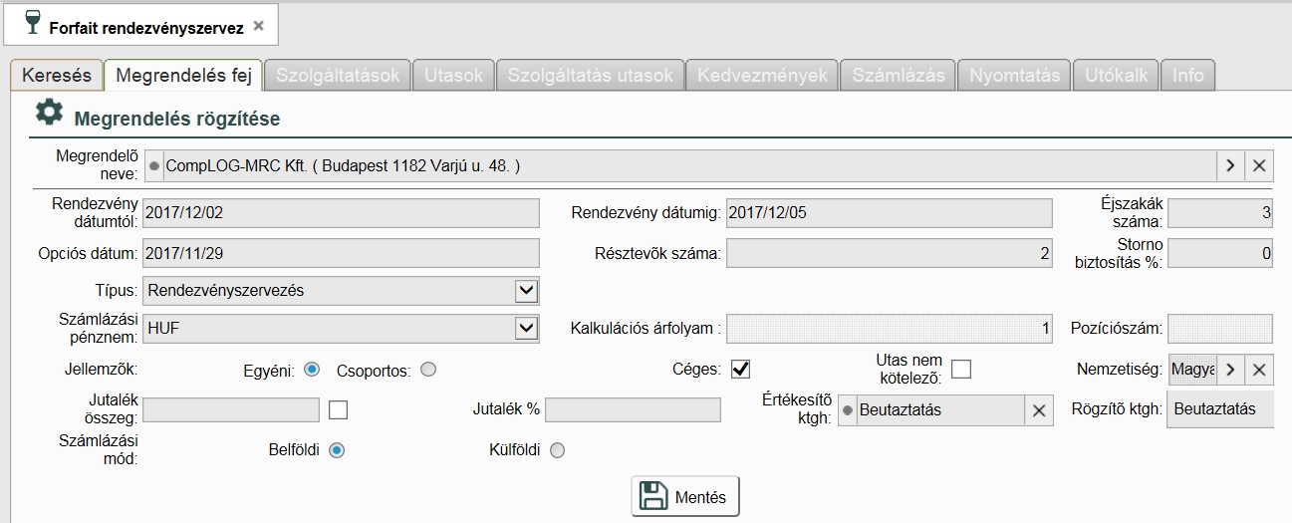Switch to the Keresés tab
The width and height of the screenshot is (1292, 523).
57,76
